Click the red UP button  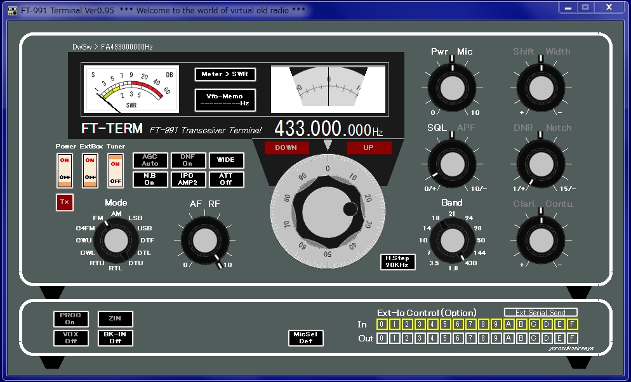coord(369,148)
